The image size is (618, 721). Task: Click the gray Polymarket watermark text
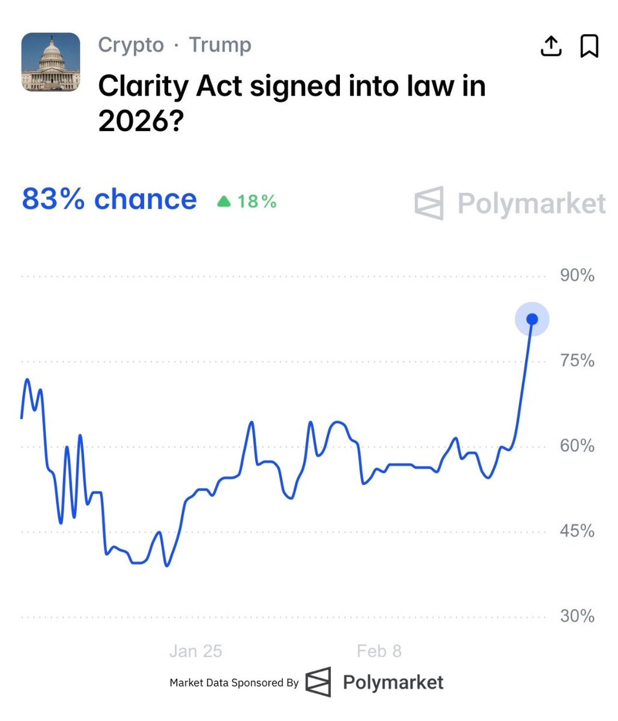point(532,203)
